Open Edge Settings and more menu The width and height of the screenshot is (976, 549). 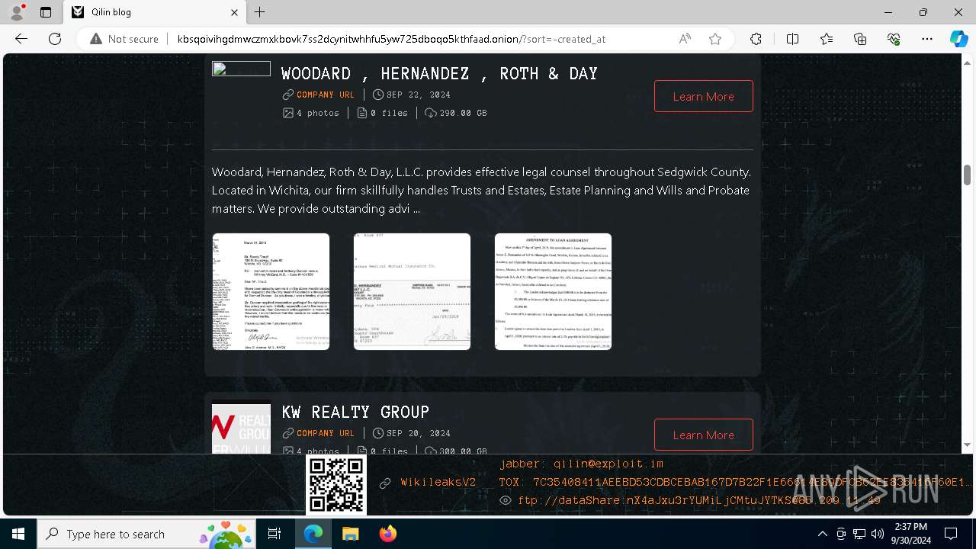[x=927, y=39]
